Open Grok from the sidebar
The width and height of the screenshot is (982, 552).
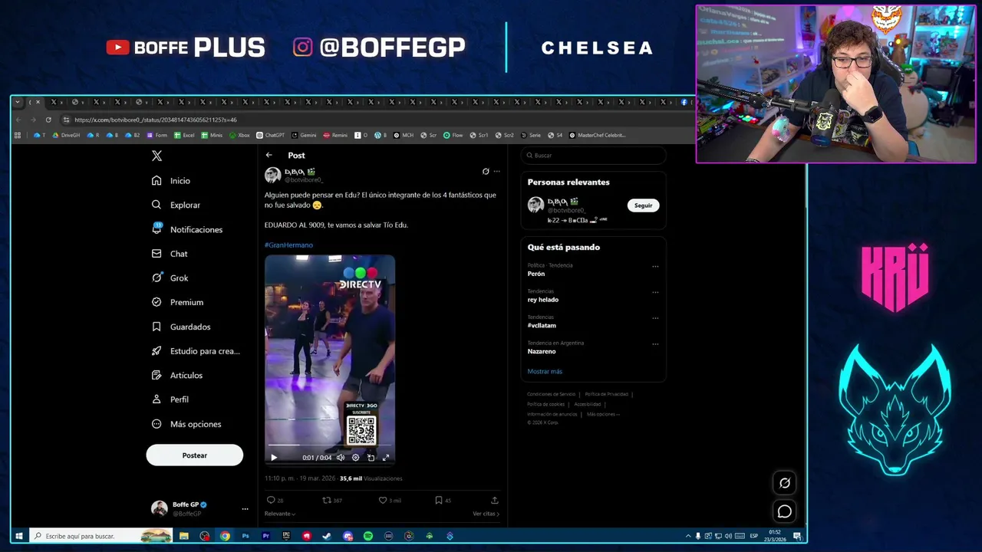coord(170,278)
